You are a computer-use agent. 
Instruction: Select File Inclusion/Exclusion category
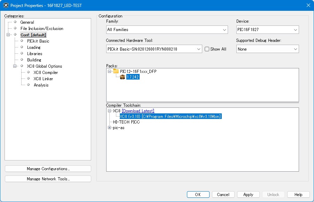(42, 29)
